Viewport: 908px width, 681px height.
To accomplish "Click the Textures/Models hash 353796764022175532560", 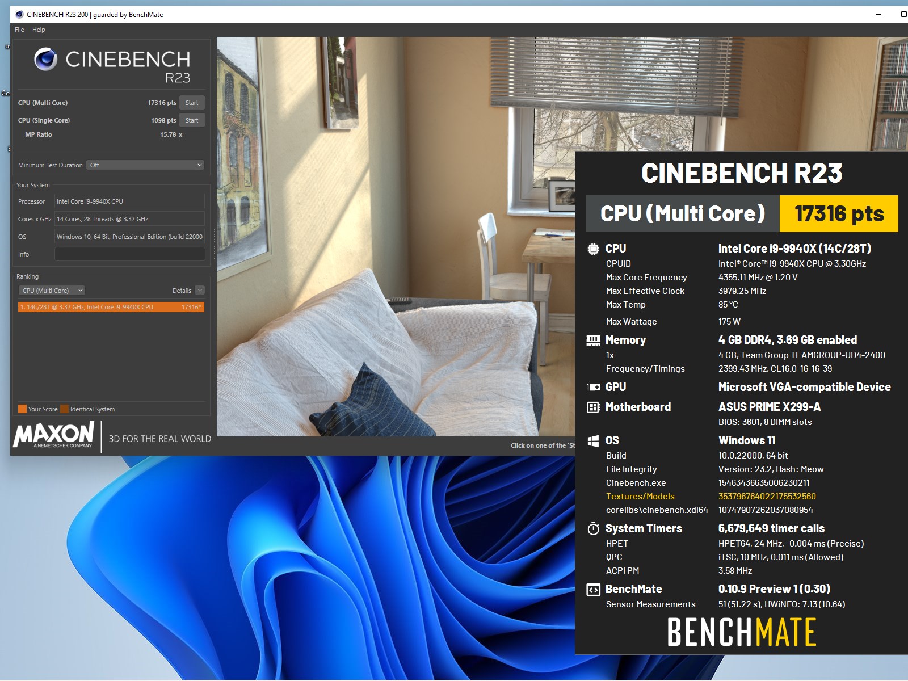I will (x=767, y=497).
